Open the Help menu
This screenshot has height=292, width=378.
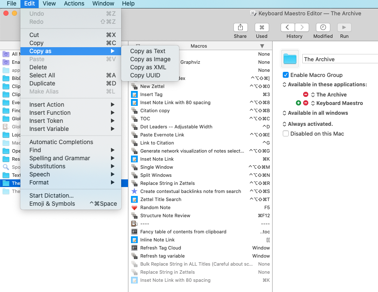click(128, 4)
